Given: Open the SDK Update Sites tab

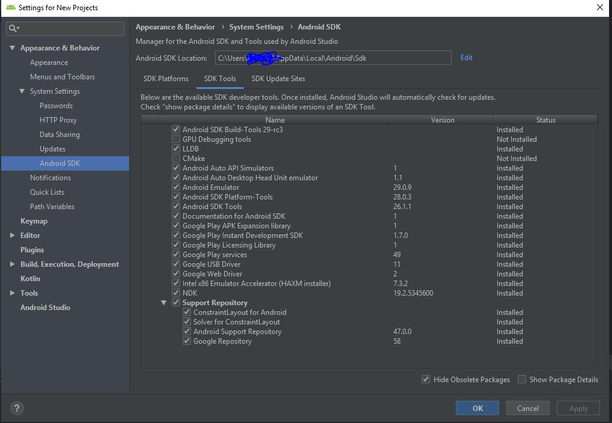Looking at the screenshot, I should coord(278,79).
